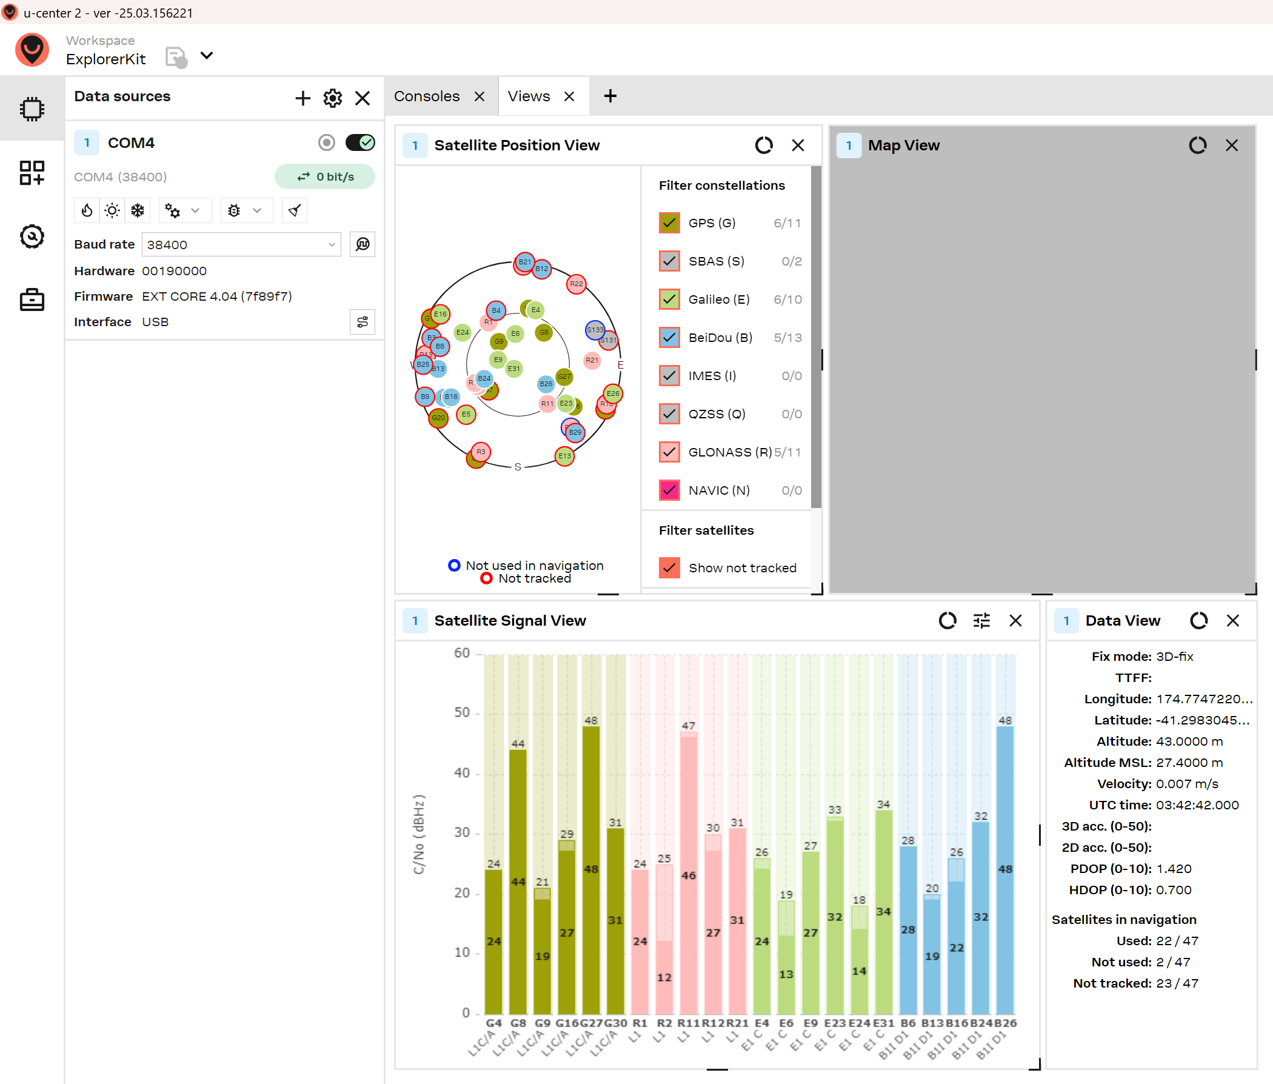This screenshot has height=1084, width=1273.
Task: Disable the Show not tracked checkbox
Action: tap(669, 568)
